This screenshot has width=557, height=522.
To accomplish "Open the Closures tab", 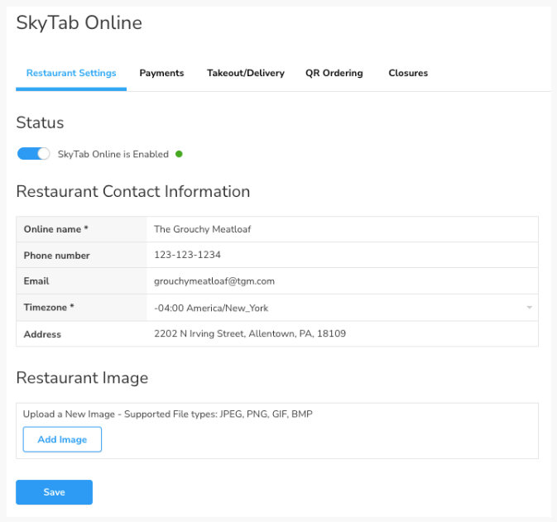I will tap(408, 73).
